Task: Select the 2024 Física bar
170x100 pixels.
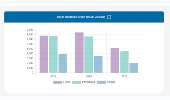Action: pos(44,54)
